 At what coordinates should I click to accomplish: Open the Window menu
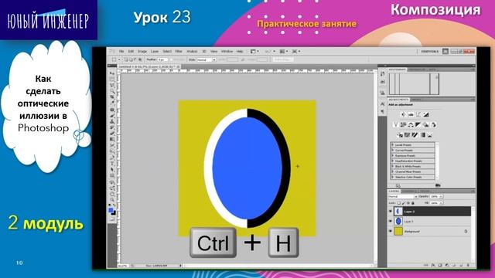click(227, 52)
